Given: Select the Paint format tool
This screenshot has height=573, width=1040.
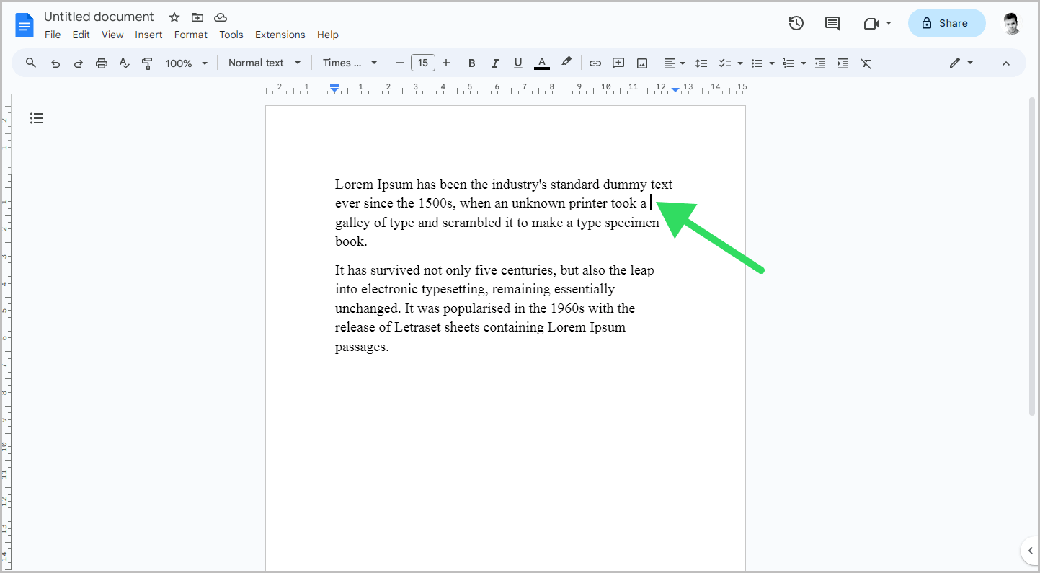Looking at the screenshot, I should (147, 63).
